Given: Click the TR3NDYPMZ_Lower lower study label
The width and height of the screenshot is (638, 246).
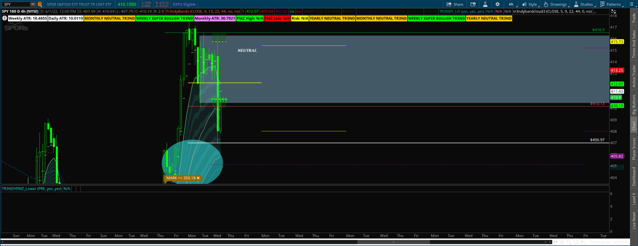Looking at the screenshot, I should pyautogui.click(x=32, y=188).
